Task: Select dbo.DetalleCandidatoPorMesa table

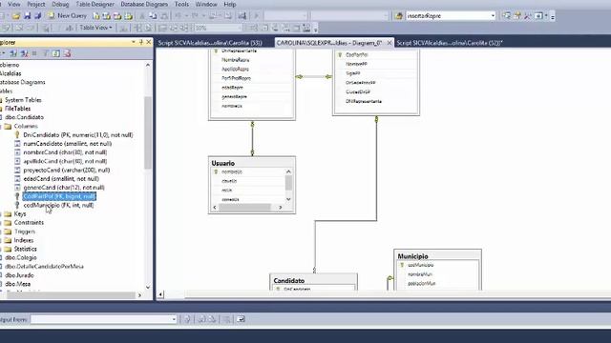Action: pos(45,267)
